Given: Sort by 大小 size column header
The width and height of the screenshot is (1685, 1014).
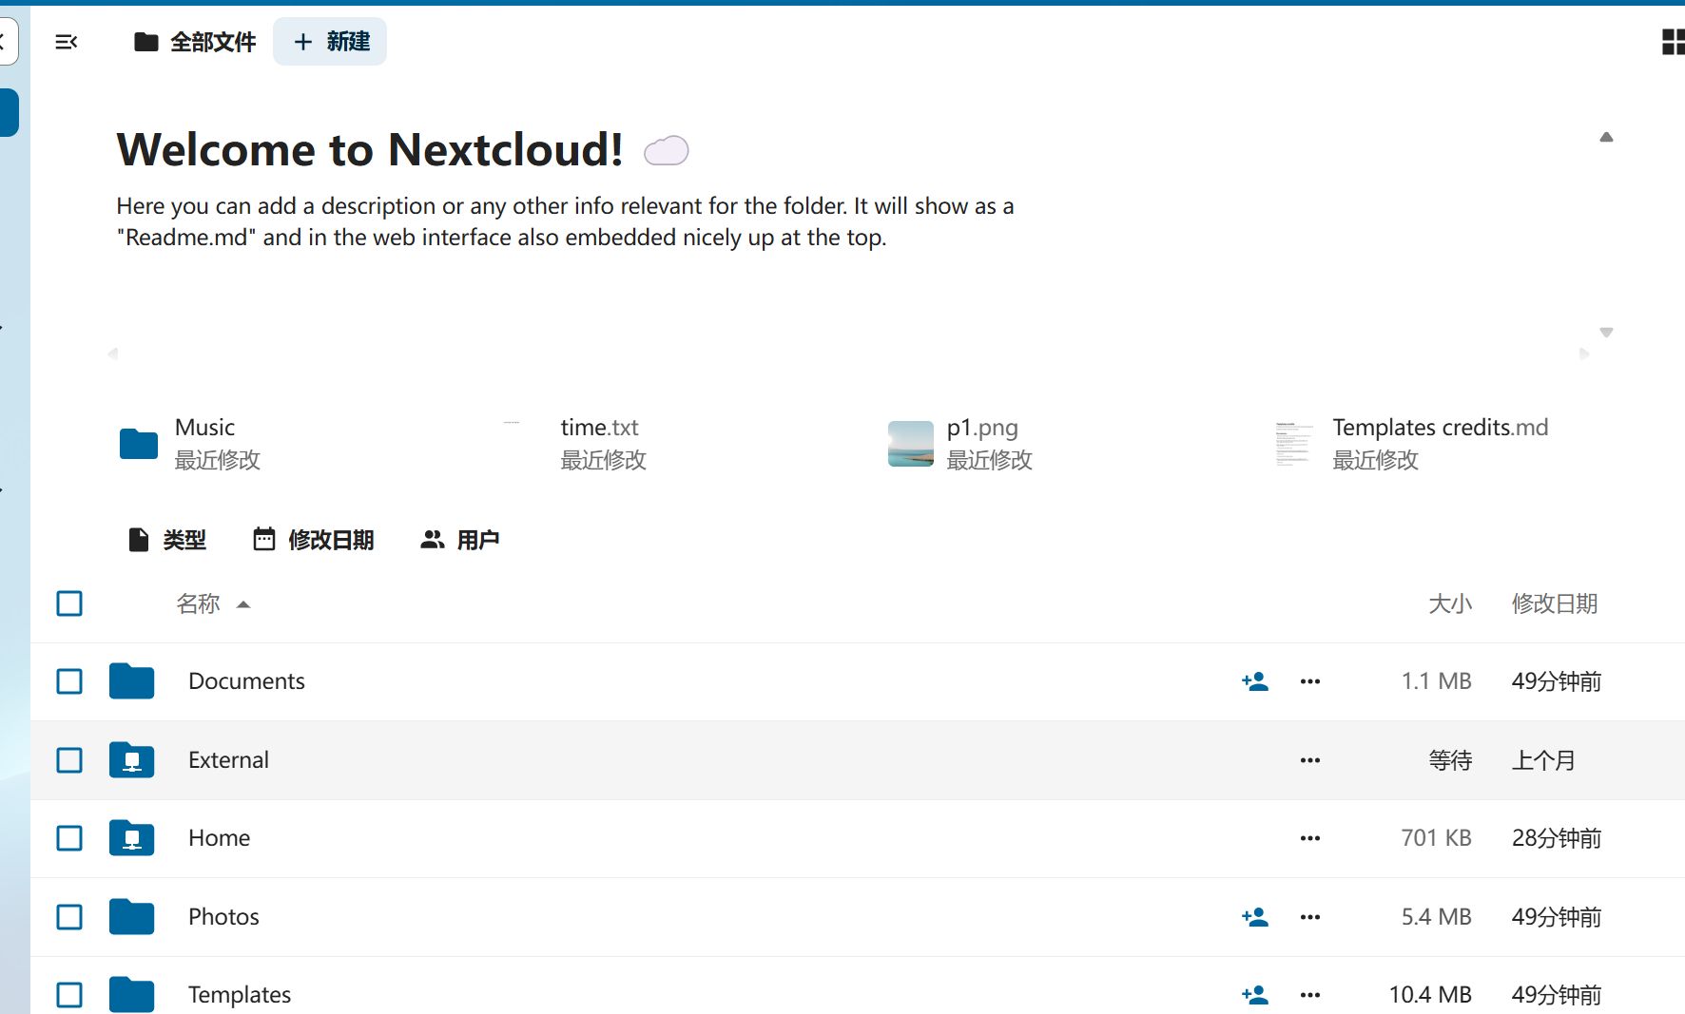Looking at the screenshot, I should point(1449,603).
